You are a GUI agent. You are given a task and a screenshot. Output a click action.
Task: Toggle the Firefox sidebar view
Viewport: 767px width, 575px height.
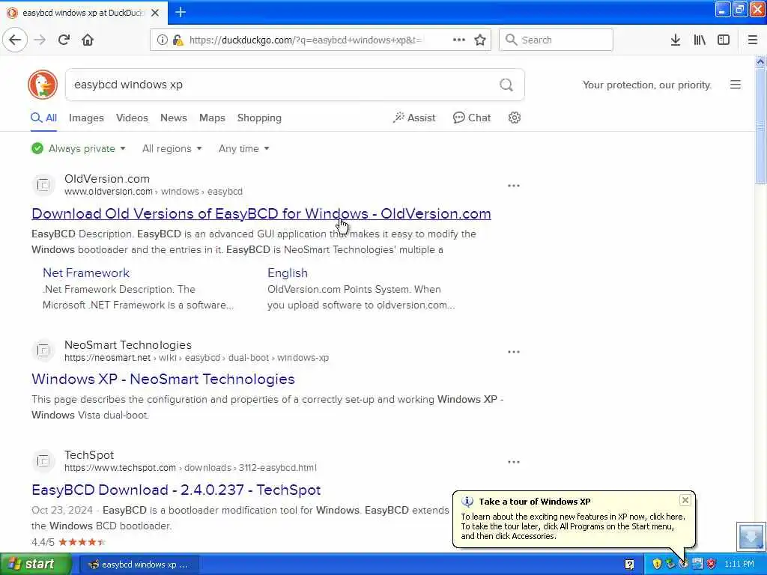(724, 40)
